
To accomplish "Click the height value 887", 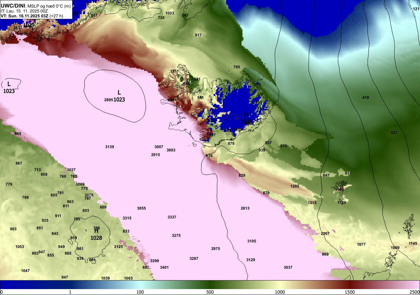I will (x=146, y=267).
